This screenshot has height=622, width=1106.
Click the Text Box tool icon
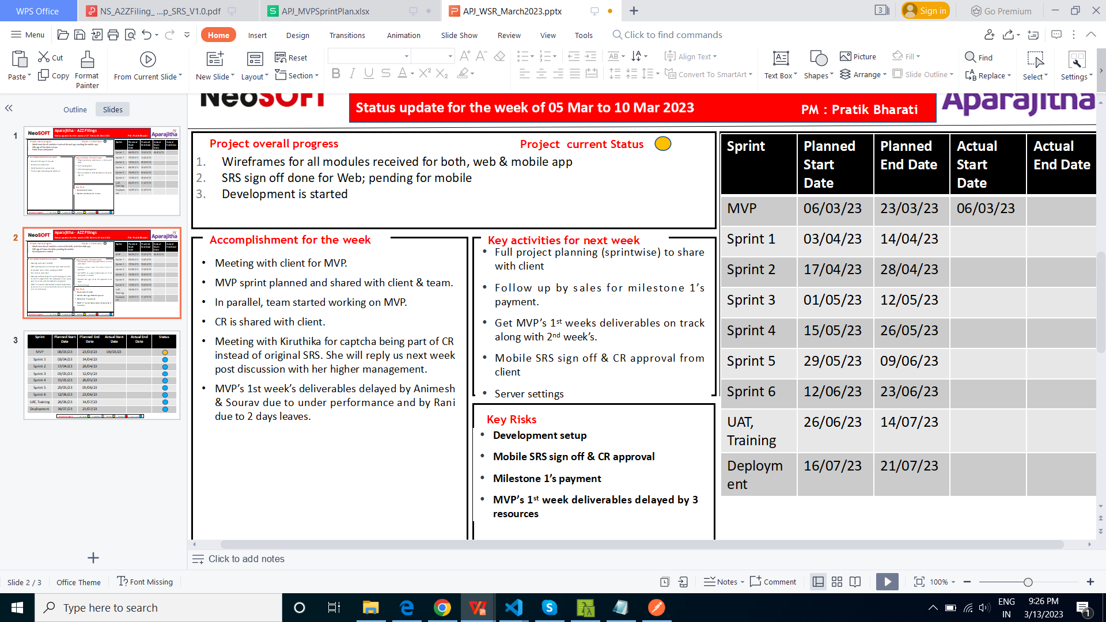(781, 59)
